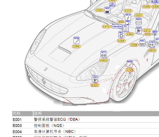The height and width of the screenshot is (137, 159).
Task: Click the 代码 table column header
Action: pos(23,114)
